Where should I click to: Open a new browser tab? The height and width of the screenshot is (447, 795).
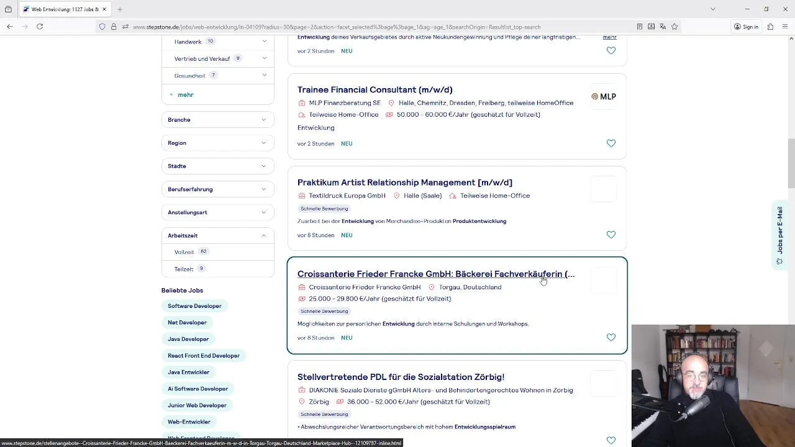pos(120,9)
